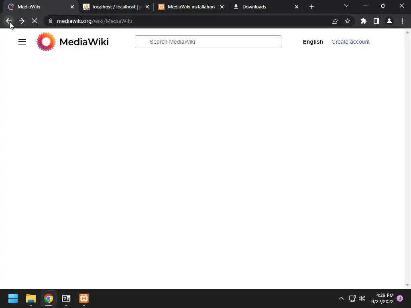Minimize the Chrome window
Screen dimensions: 411x308
[364, 6]
